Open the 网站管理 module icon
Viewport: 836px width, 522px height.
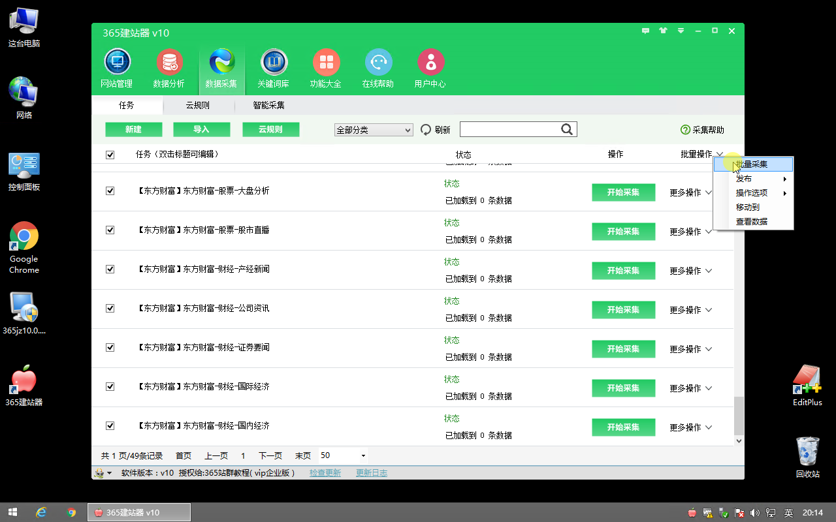[x=117, y=63]
